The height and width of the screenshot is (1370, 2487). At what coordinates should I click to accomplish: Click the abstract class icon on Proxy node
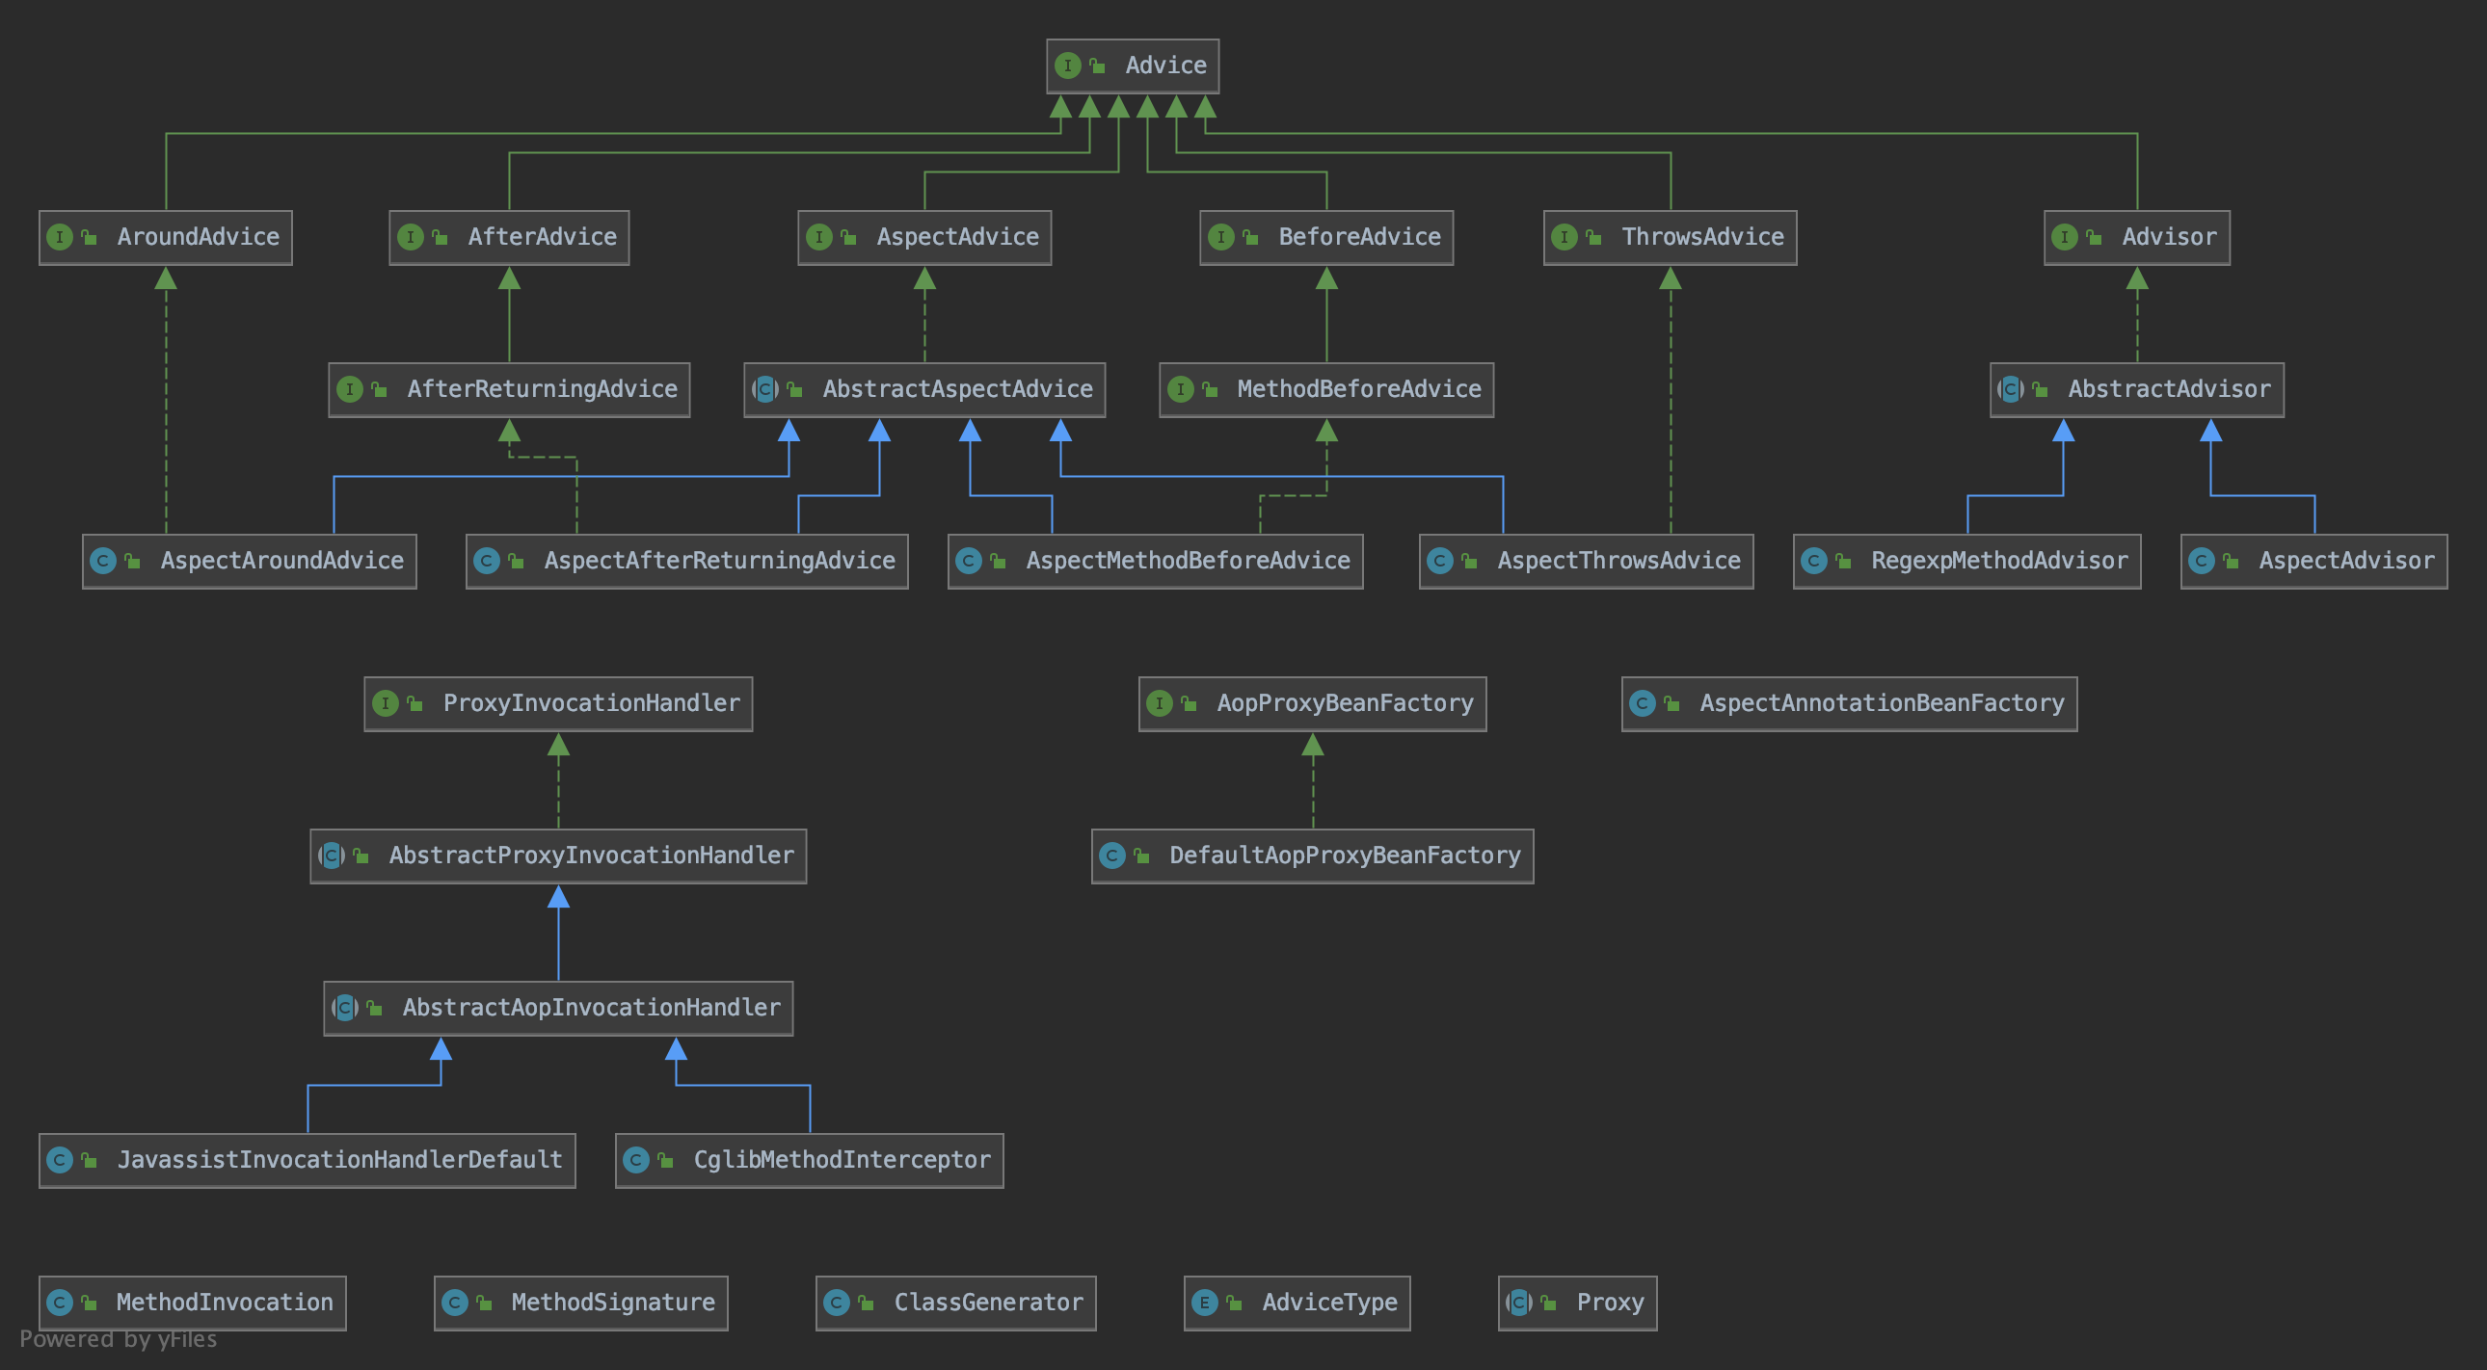click(1518, 1303)
